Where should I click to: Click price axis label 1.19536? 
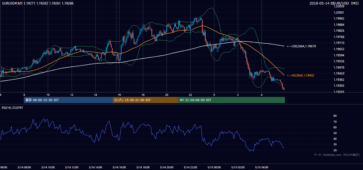339,61
